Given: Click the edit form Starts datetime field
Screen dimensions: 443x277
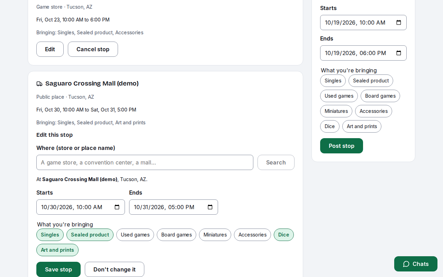Looking at the screenshot, I should [81, 207].
